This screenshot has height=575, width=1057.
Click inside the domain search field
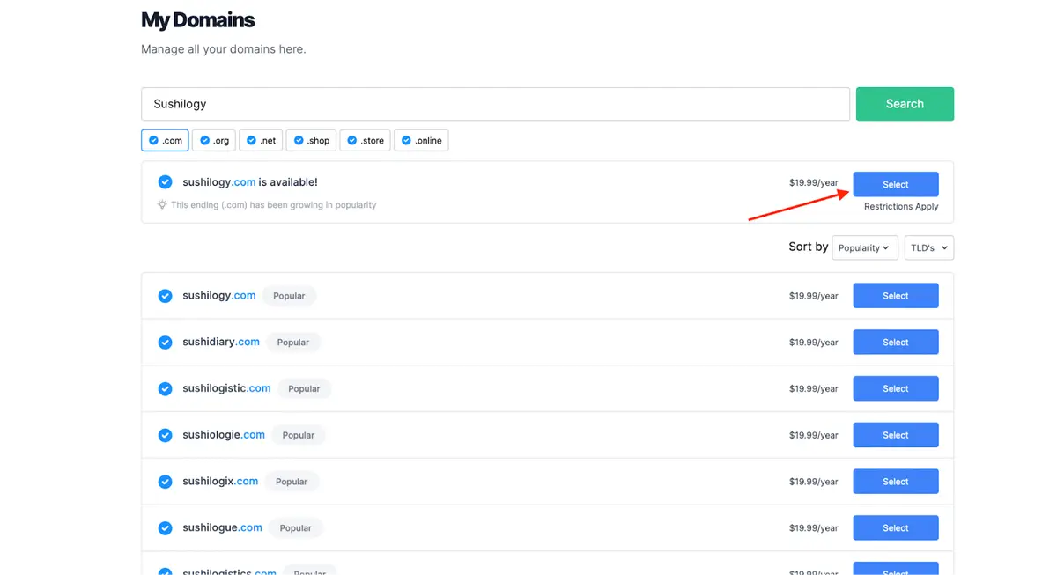[495, 103]
